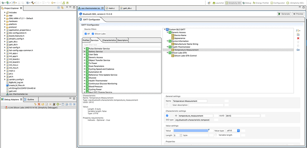The width and height of the screenshot is (307, 148).
Task: Click the add new item icon beside GATT tree
Action: (x=298, y=31)
